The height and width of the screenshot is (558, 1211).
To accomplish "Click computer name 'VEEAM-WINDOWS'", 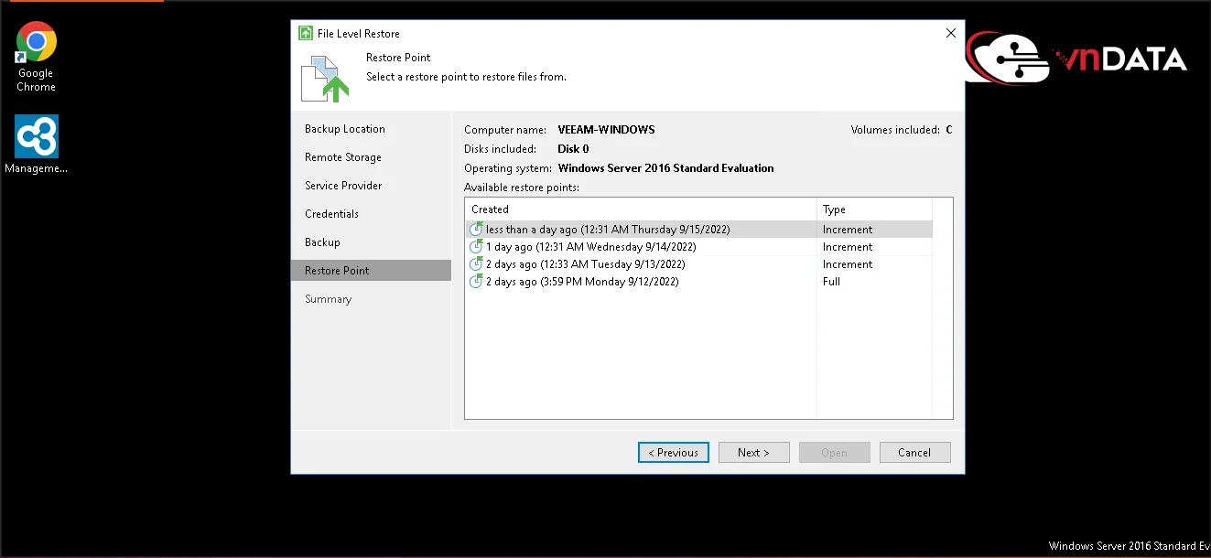I will tap(606, 130).
